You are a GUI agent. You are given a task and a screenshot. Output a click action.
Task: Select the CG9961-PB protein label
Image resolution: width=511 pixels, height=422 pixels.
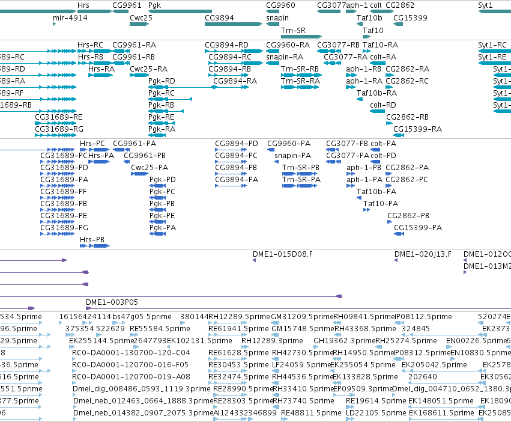[x=145, y=156]
